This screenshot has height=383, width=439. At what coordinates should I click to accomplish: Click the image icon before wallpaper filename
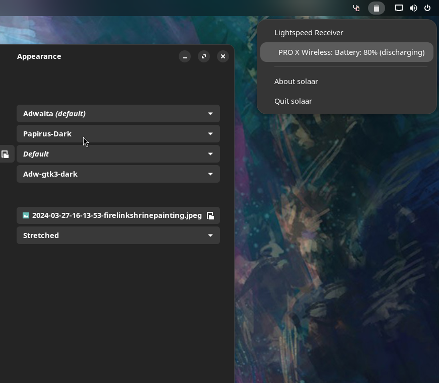[x=26, y=215]
